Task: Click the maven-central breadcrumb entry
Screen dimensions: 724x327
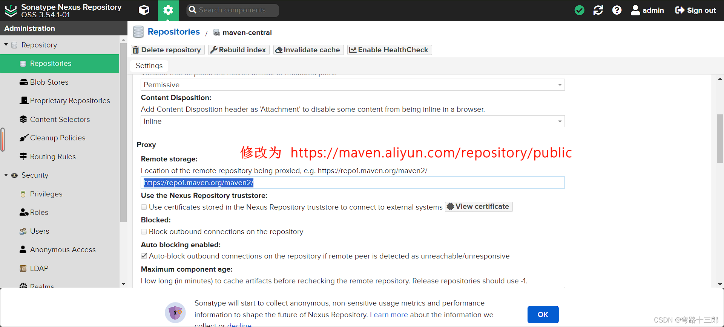Action: [247, 33]
